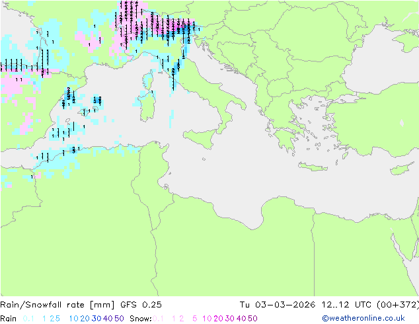Select the Rain legend 30 value
419x324 pixels.
click(96, 319)
